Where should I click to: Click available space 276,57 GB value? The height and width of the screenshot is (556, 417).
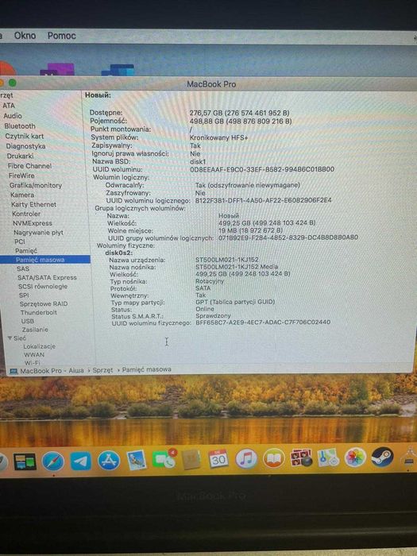tap(239, 113)
